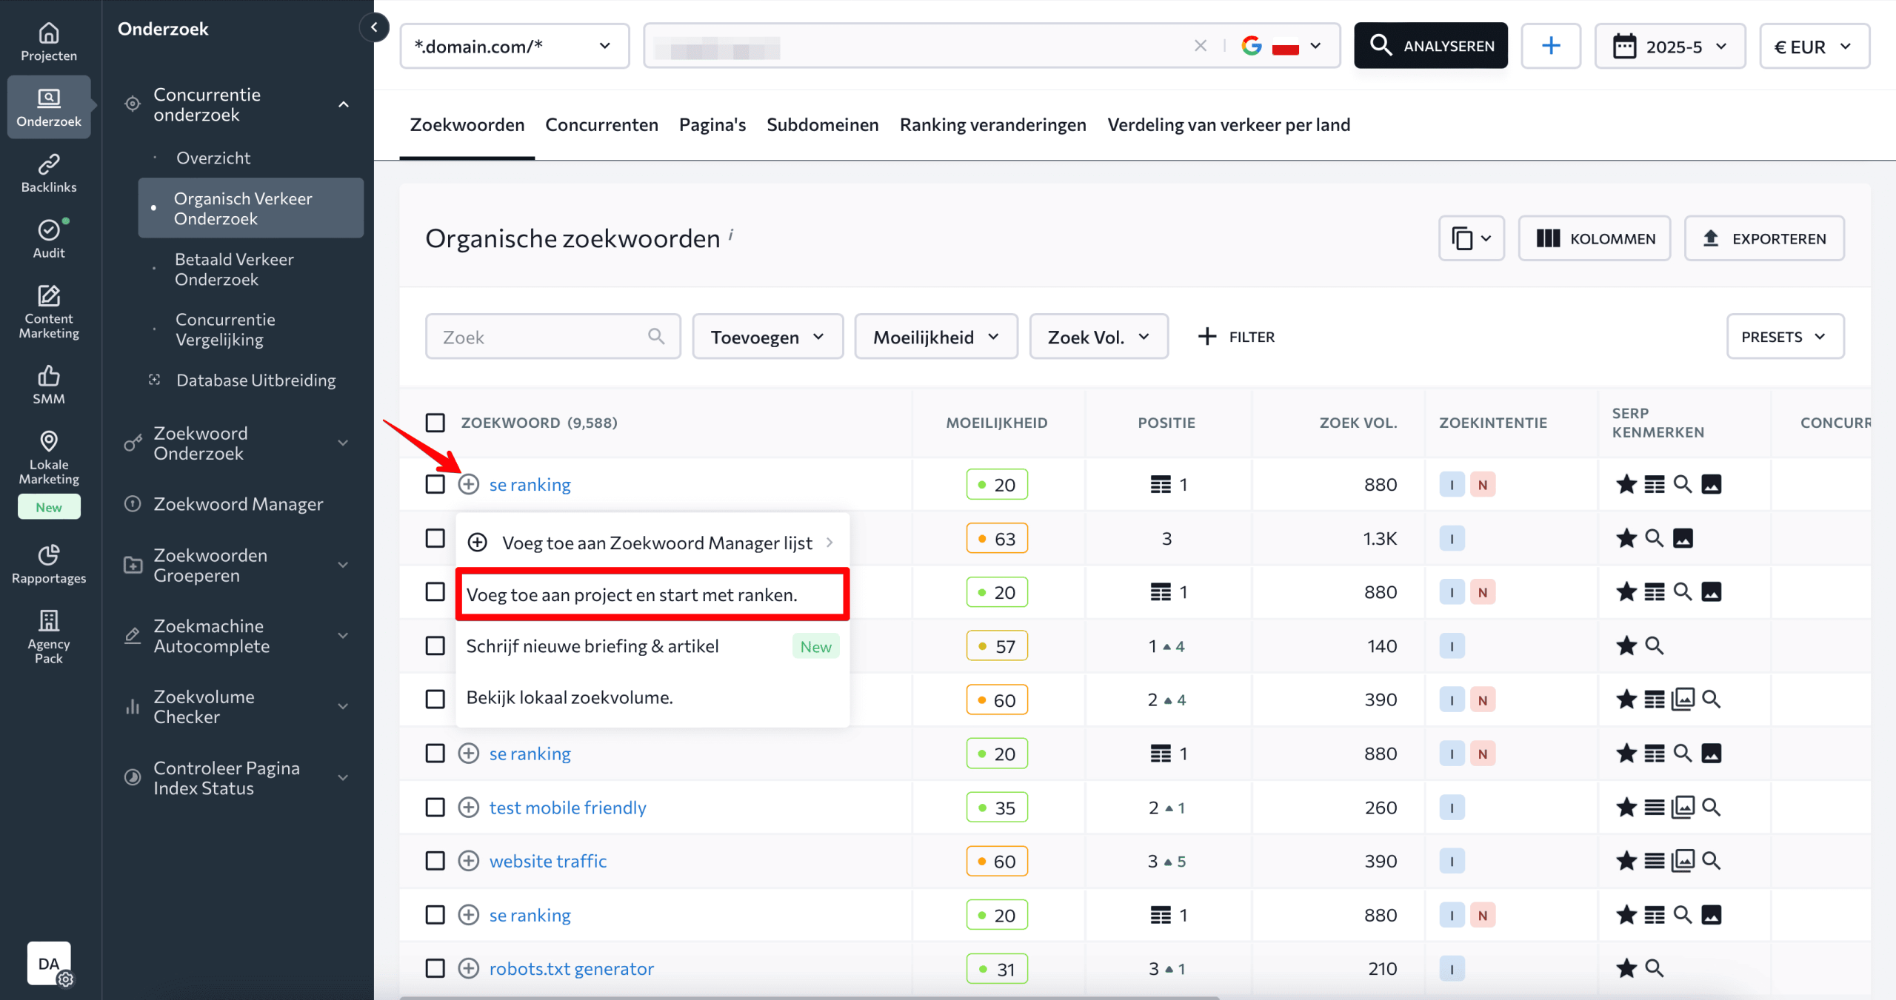
Task: Check checkbox of row with difficulty 63
Action: [435, 538]
